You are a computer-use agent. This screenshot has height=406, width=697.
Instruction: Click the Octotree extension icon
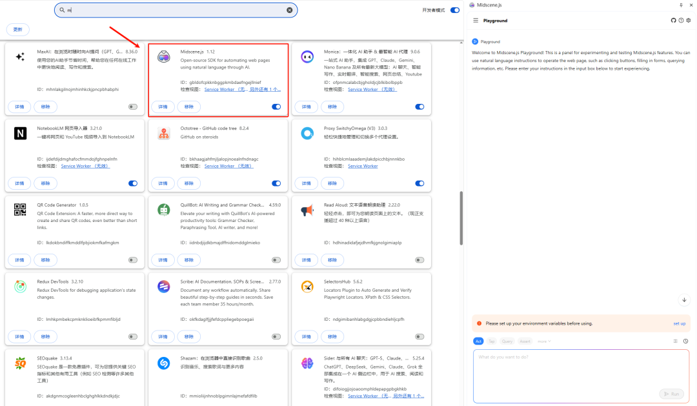click(163, 134)
